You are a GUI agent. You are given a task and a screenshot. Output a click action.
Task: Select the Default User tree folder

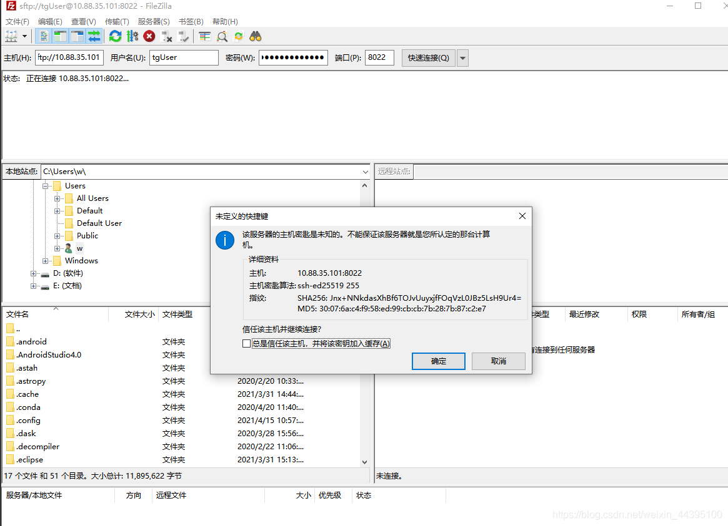point(99,223)
